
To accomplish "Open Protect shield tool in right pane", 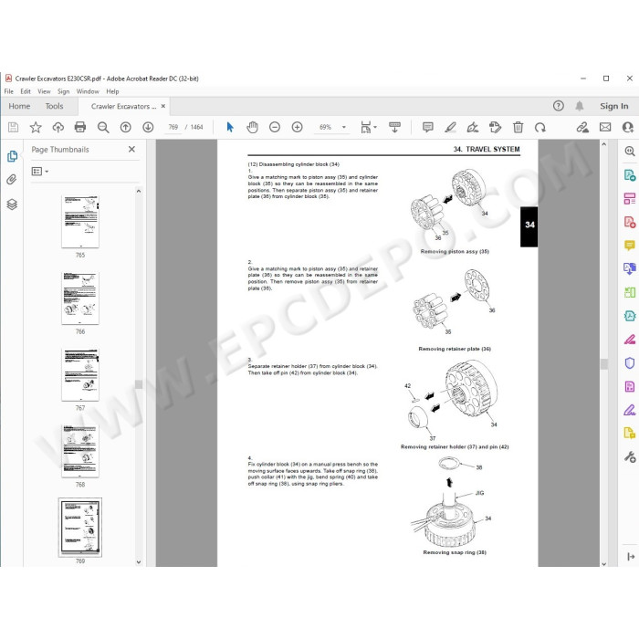I will point(630,362).
